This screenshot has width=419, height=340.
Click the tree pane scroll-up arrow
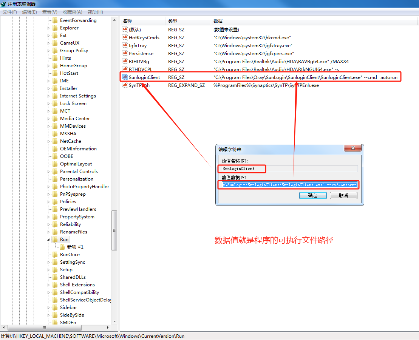click(114, 20)
